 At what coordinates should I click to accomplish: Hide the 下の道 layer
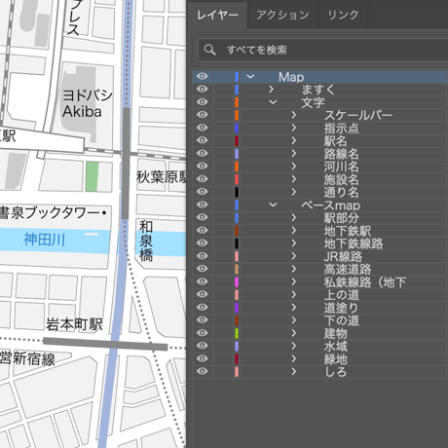point(202,319)
